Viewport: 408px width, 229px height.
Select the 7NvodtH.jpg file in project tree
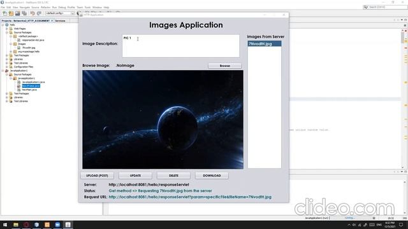29,48
